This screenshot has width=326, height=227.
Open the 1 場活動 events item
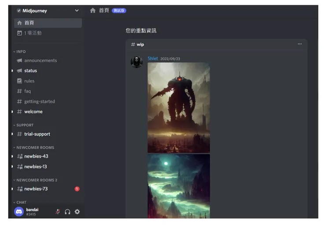tap(48, 33)
